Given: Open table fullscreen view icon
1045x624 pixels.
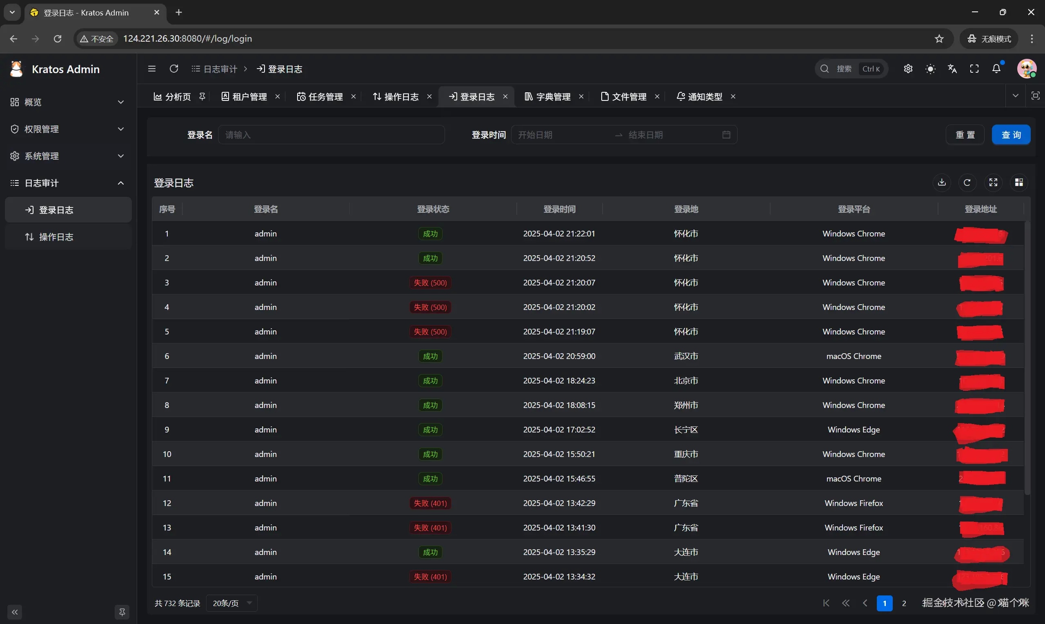Looking at the screenshot, I should tap(993, 183).
